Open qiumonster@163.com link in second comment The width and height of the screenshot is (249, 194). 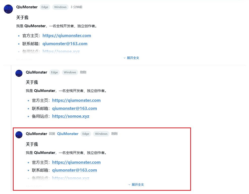click(74, 108)
